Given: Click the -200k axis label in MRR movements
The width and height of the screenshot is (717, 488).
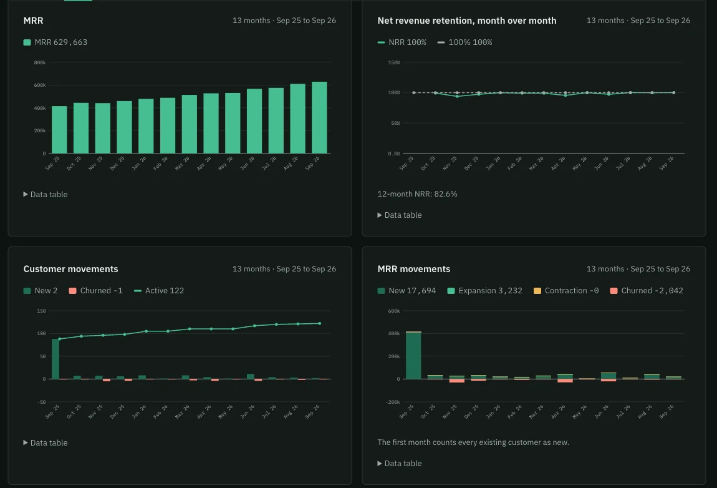Looking at the screenshot, I should (x=392, y=403).
